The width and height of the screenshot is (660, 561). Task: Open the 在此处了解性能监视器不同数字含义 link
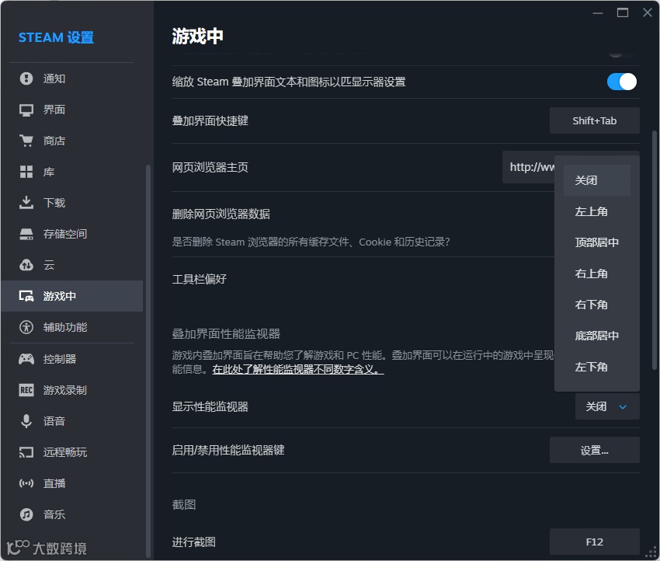pos(298,369)
